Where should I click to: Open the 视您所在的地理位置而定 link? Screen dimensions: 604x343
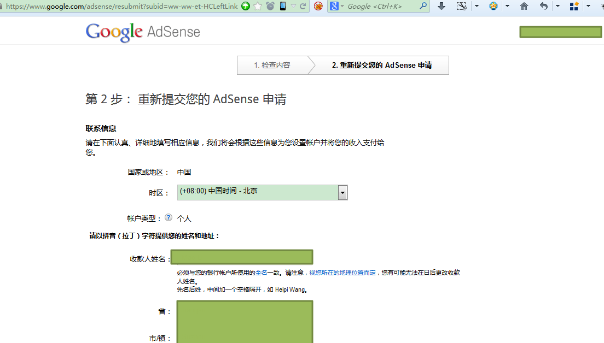342,273
